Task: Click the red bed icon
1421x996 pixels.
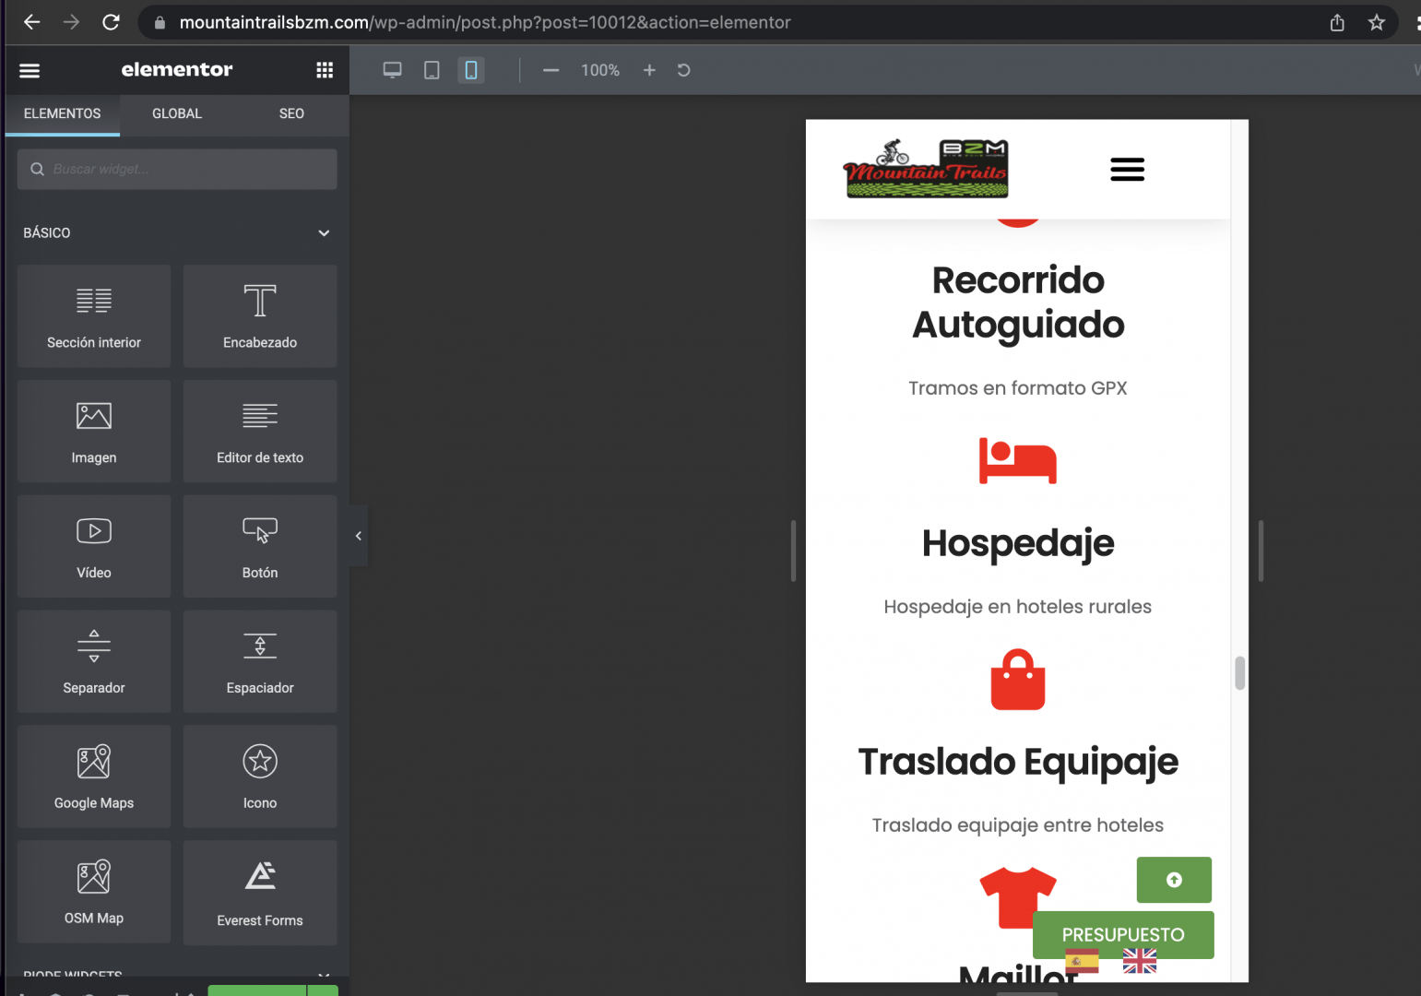Action: [1018, 460]
